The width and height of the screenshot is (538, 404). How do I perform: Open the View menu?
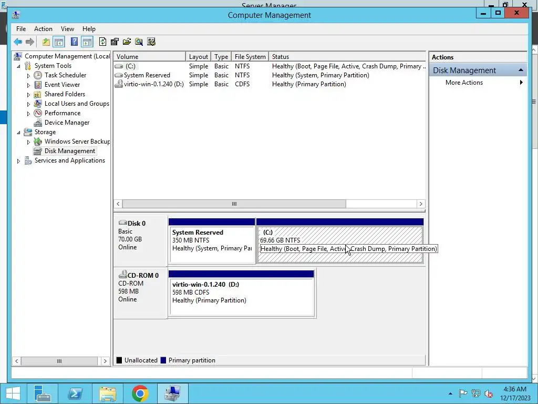click(67, 29)
